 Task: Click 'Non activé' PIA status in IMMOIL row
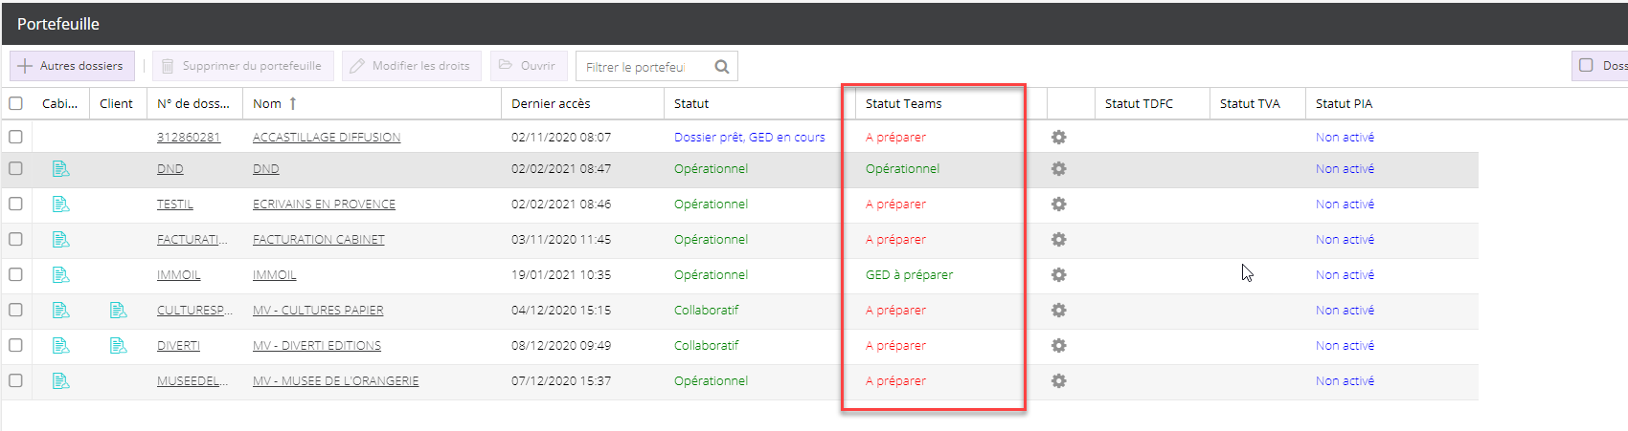point(1345,275)
